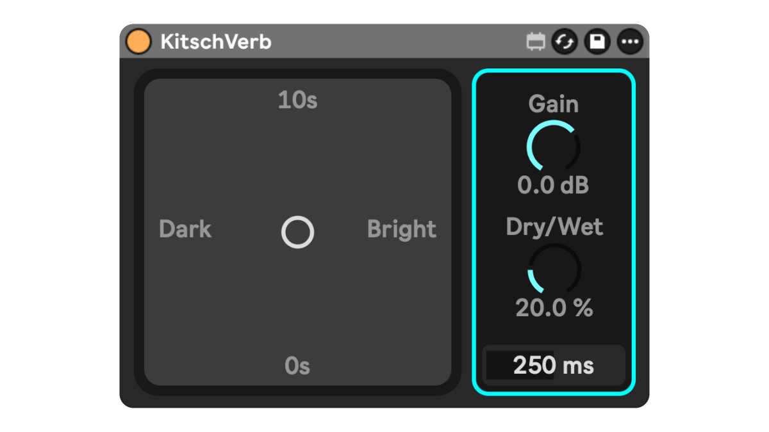Select the 0.0 dB Gain value
This screenshot has height=432, width=769.
coord(554,186)
